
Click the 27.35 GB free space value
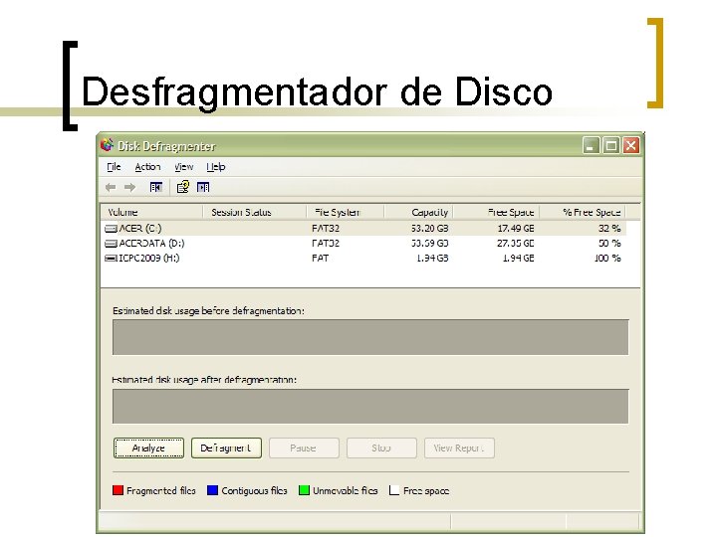(516, 244)
